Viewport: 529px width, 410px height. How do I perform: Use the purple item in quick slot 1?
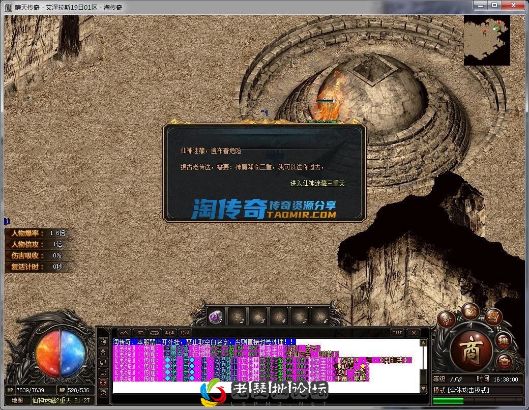[216, 316]
